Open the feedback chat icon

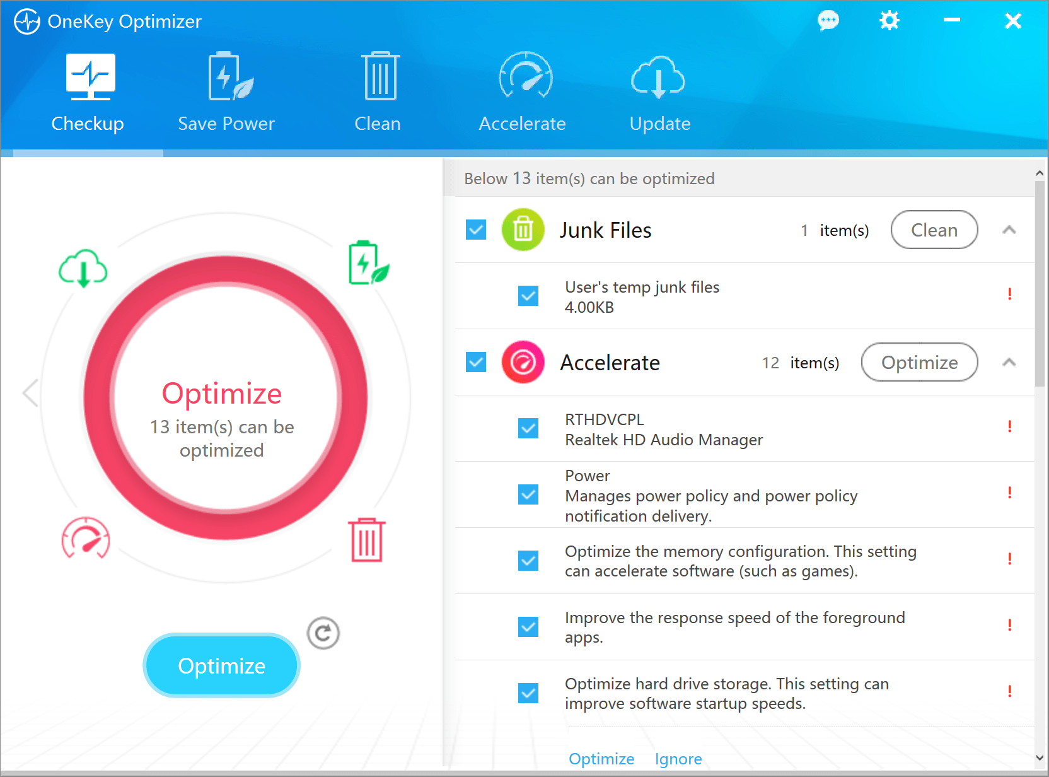click(x=828, y=20)
